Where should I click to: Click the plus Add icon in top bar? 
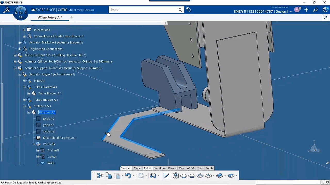pos(306,10)
